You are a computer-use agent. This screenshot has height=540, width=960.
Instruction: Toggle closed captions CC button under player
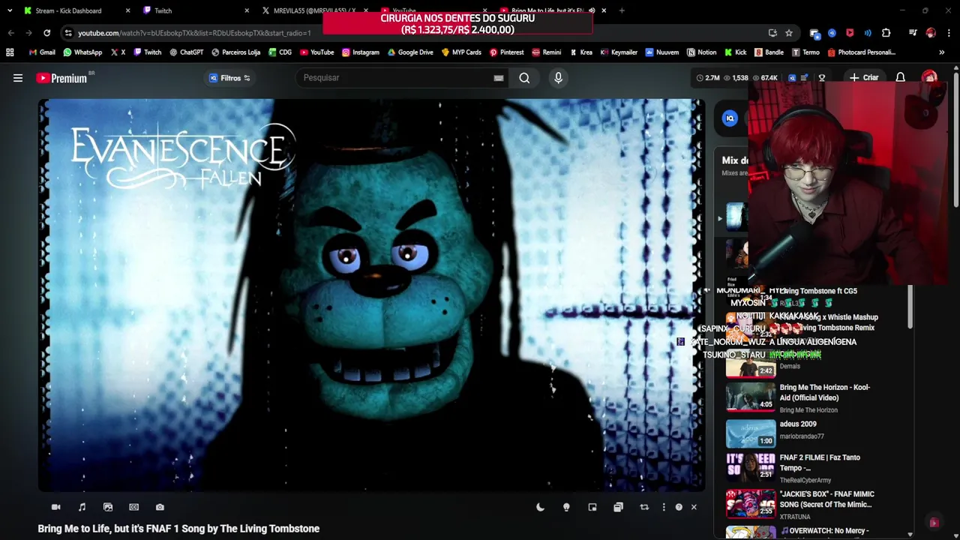tap(133, 508)
